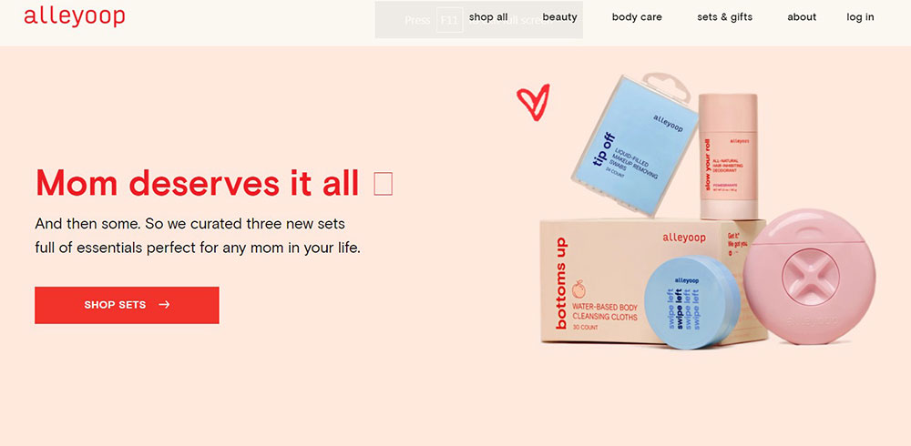The height and width of the screenshot is (446, 911).
Task: Click the alleyoop text on beige box
Action: click(684, 238)
